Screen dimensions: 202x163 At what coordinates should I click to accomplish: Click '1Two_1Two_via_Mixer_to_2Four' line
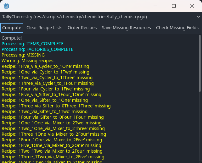click(x=52, y=151)
